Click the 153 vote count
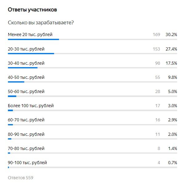The height and width of the screenshot is (186, 184). tap(156, 49)
